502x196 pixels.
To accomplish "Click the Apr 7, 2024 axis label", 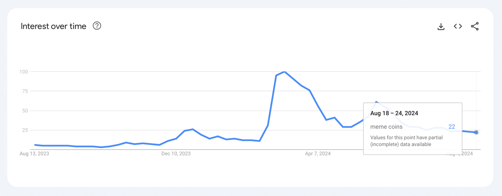I will pyautogui.click(x=318, y=154).
